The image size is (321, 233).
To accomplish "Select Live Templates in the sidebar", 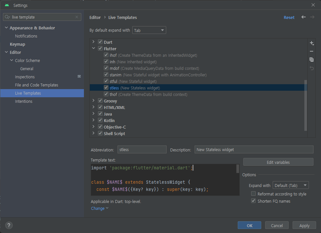I will 42,93.
